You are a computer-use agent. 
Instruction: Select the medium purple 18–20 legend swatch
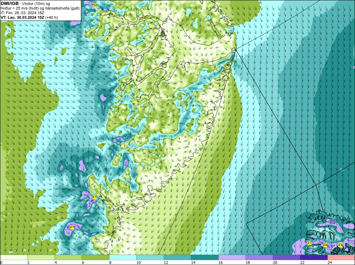click(259, 258)
